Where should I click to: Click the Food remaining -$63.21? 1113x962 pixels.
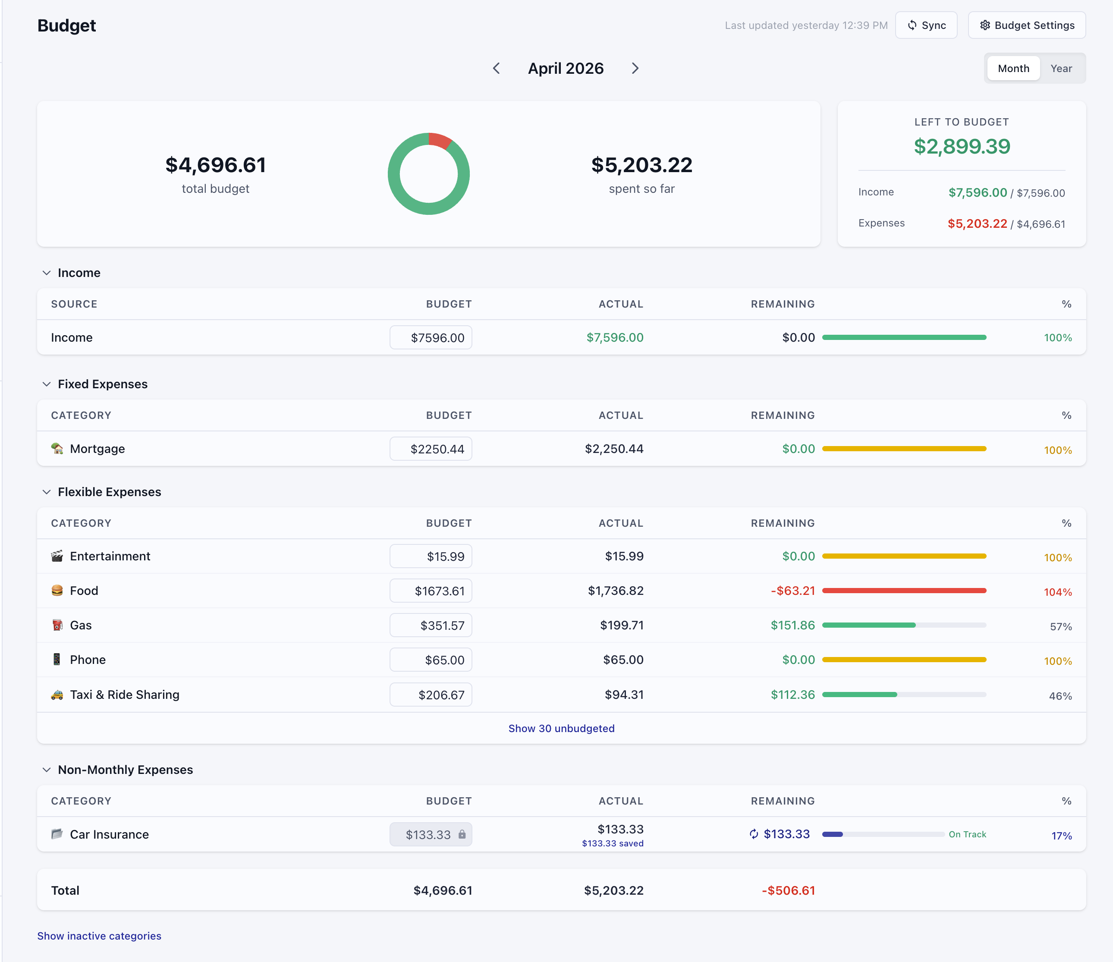tap(793, 591)
